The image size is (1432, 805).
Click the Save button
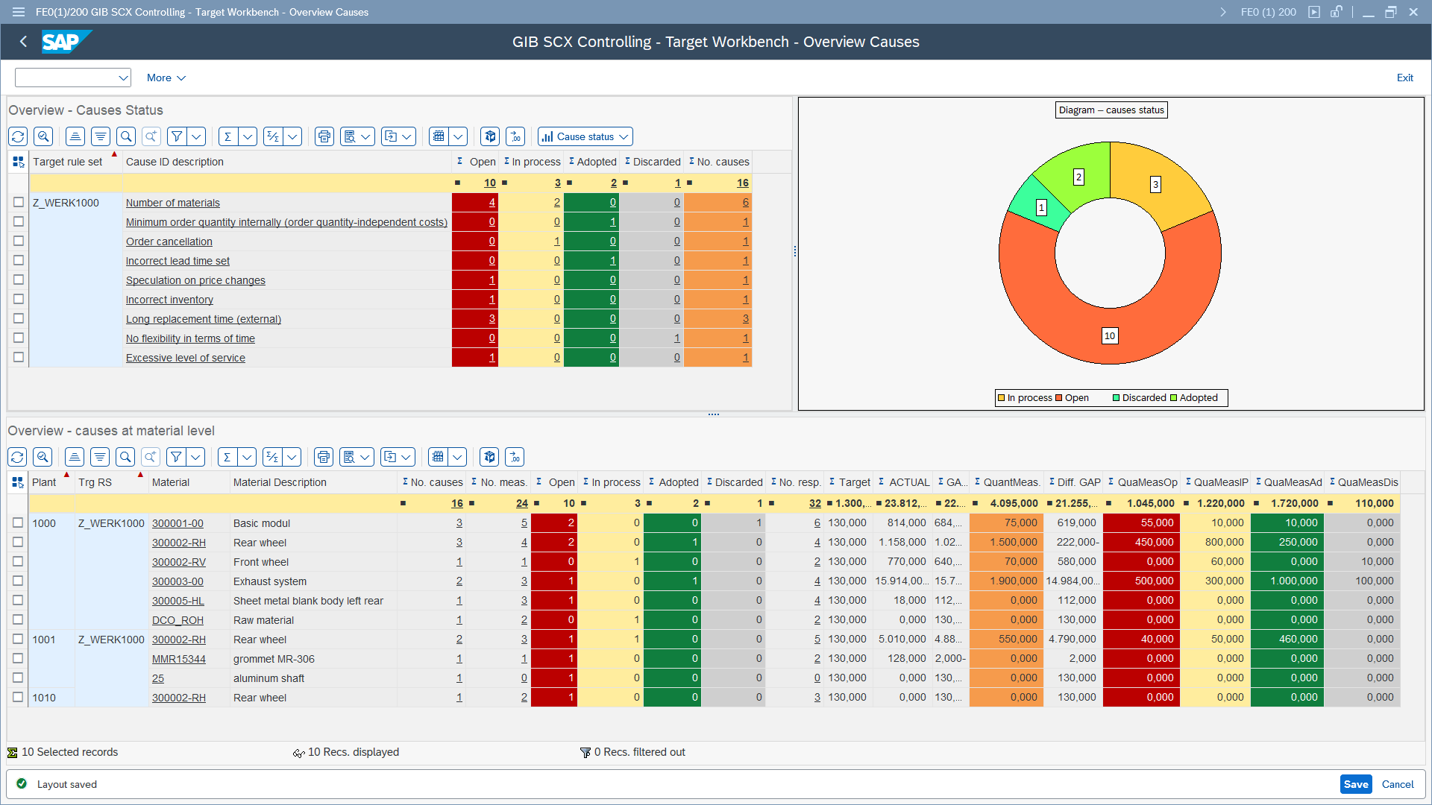(x=1356, y=784)
